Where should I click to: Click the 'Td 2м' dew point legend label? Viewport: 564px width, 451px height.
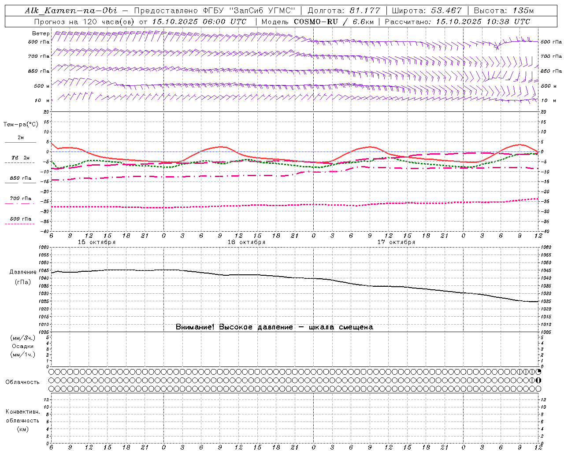[20, 158]
